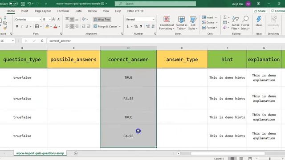The width and height of the screenshot is (285, 160).
Task: Increase font size with the large A icon
Action: point(54,19)
